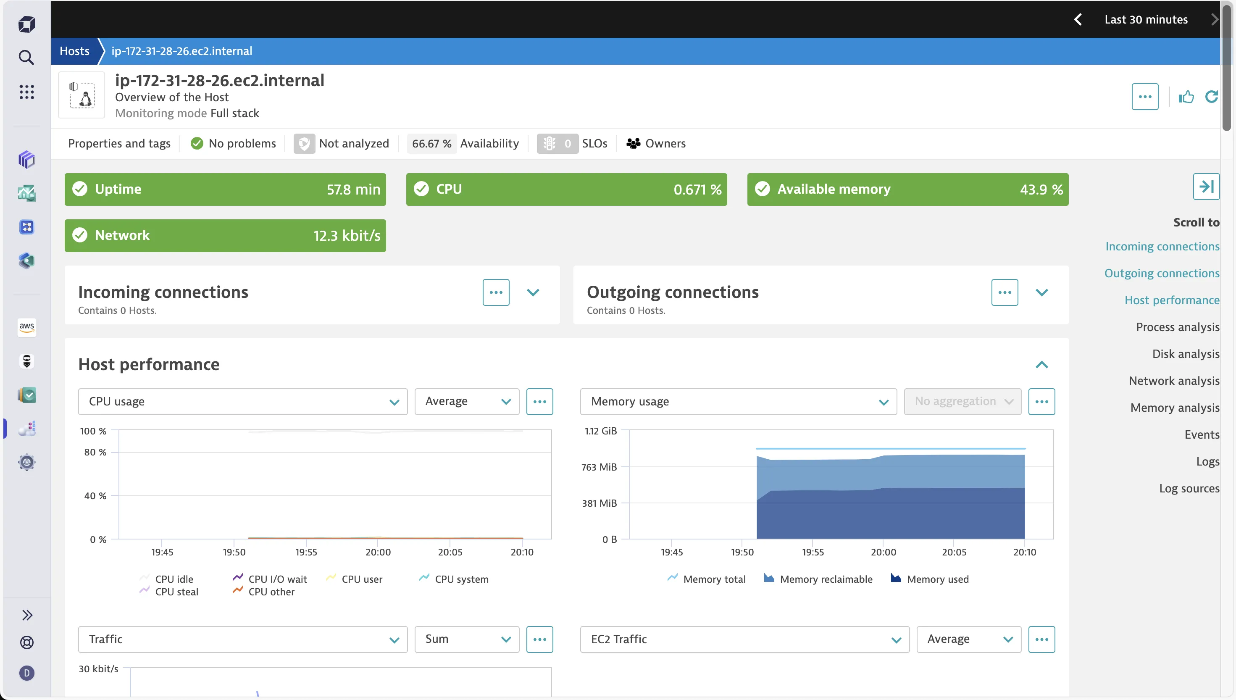Image resolution: width=1236 pixels, height=700 pixels.
Task: Expand the Incoming connections panel chevron
Action: coord(533,292)
